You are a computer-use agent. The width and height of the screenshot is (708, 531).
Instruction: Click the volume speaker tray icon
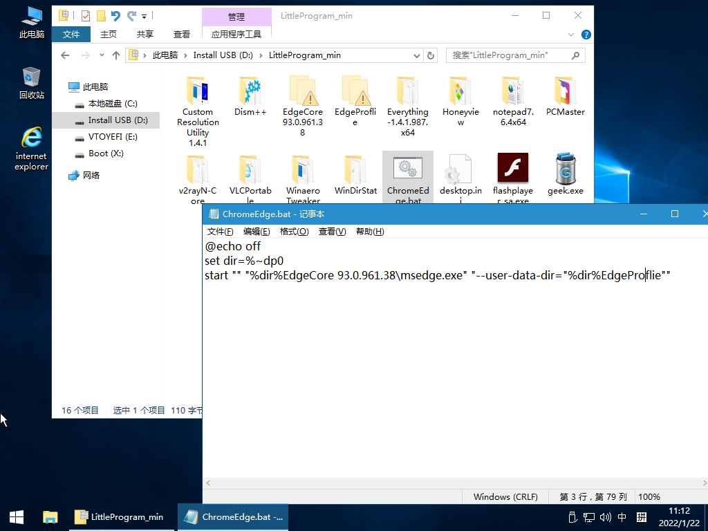coord(605,517)
